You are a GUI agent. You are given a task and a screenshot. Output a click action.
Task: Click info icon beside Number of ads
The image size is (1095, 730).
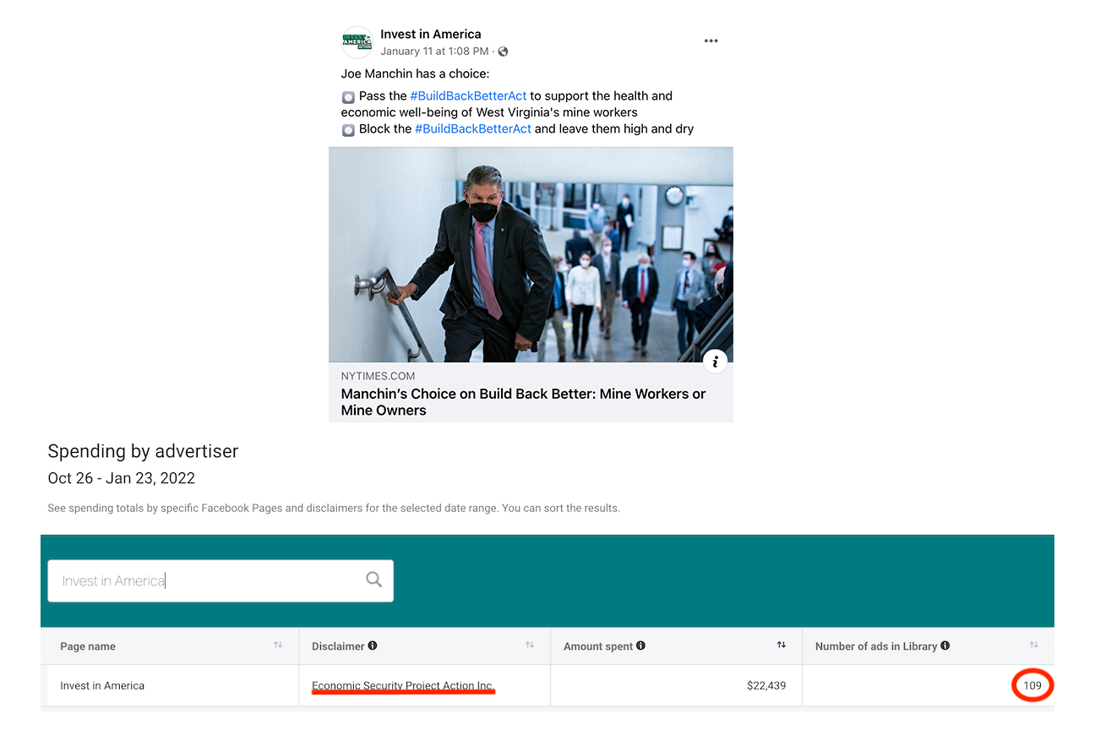pyautogui.click(x=945, y=646)
